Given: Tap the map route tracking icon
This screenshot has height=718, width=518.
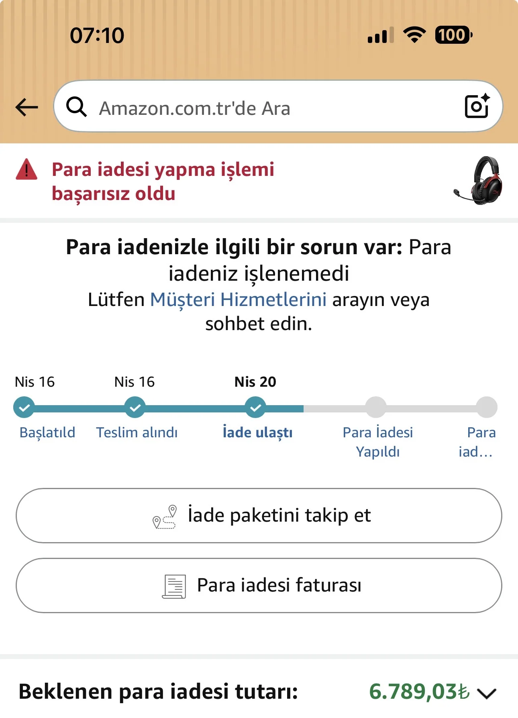Looking at the screenshot, I should click(165, 517).
